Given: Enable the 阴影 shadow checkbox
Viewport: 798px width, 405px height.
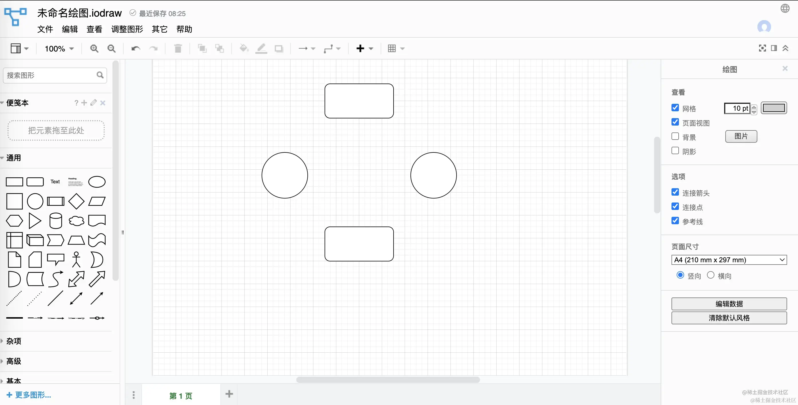Looking at the screenshot, I should (x=675, y=151).
